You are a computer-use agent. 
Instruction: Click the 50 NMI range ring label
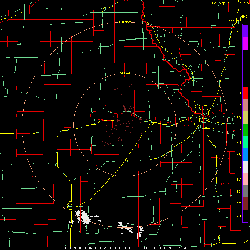tap(125, 73)
